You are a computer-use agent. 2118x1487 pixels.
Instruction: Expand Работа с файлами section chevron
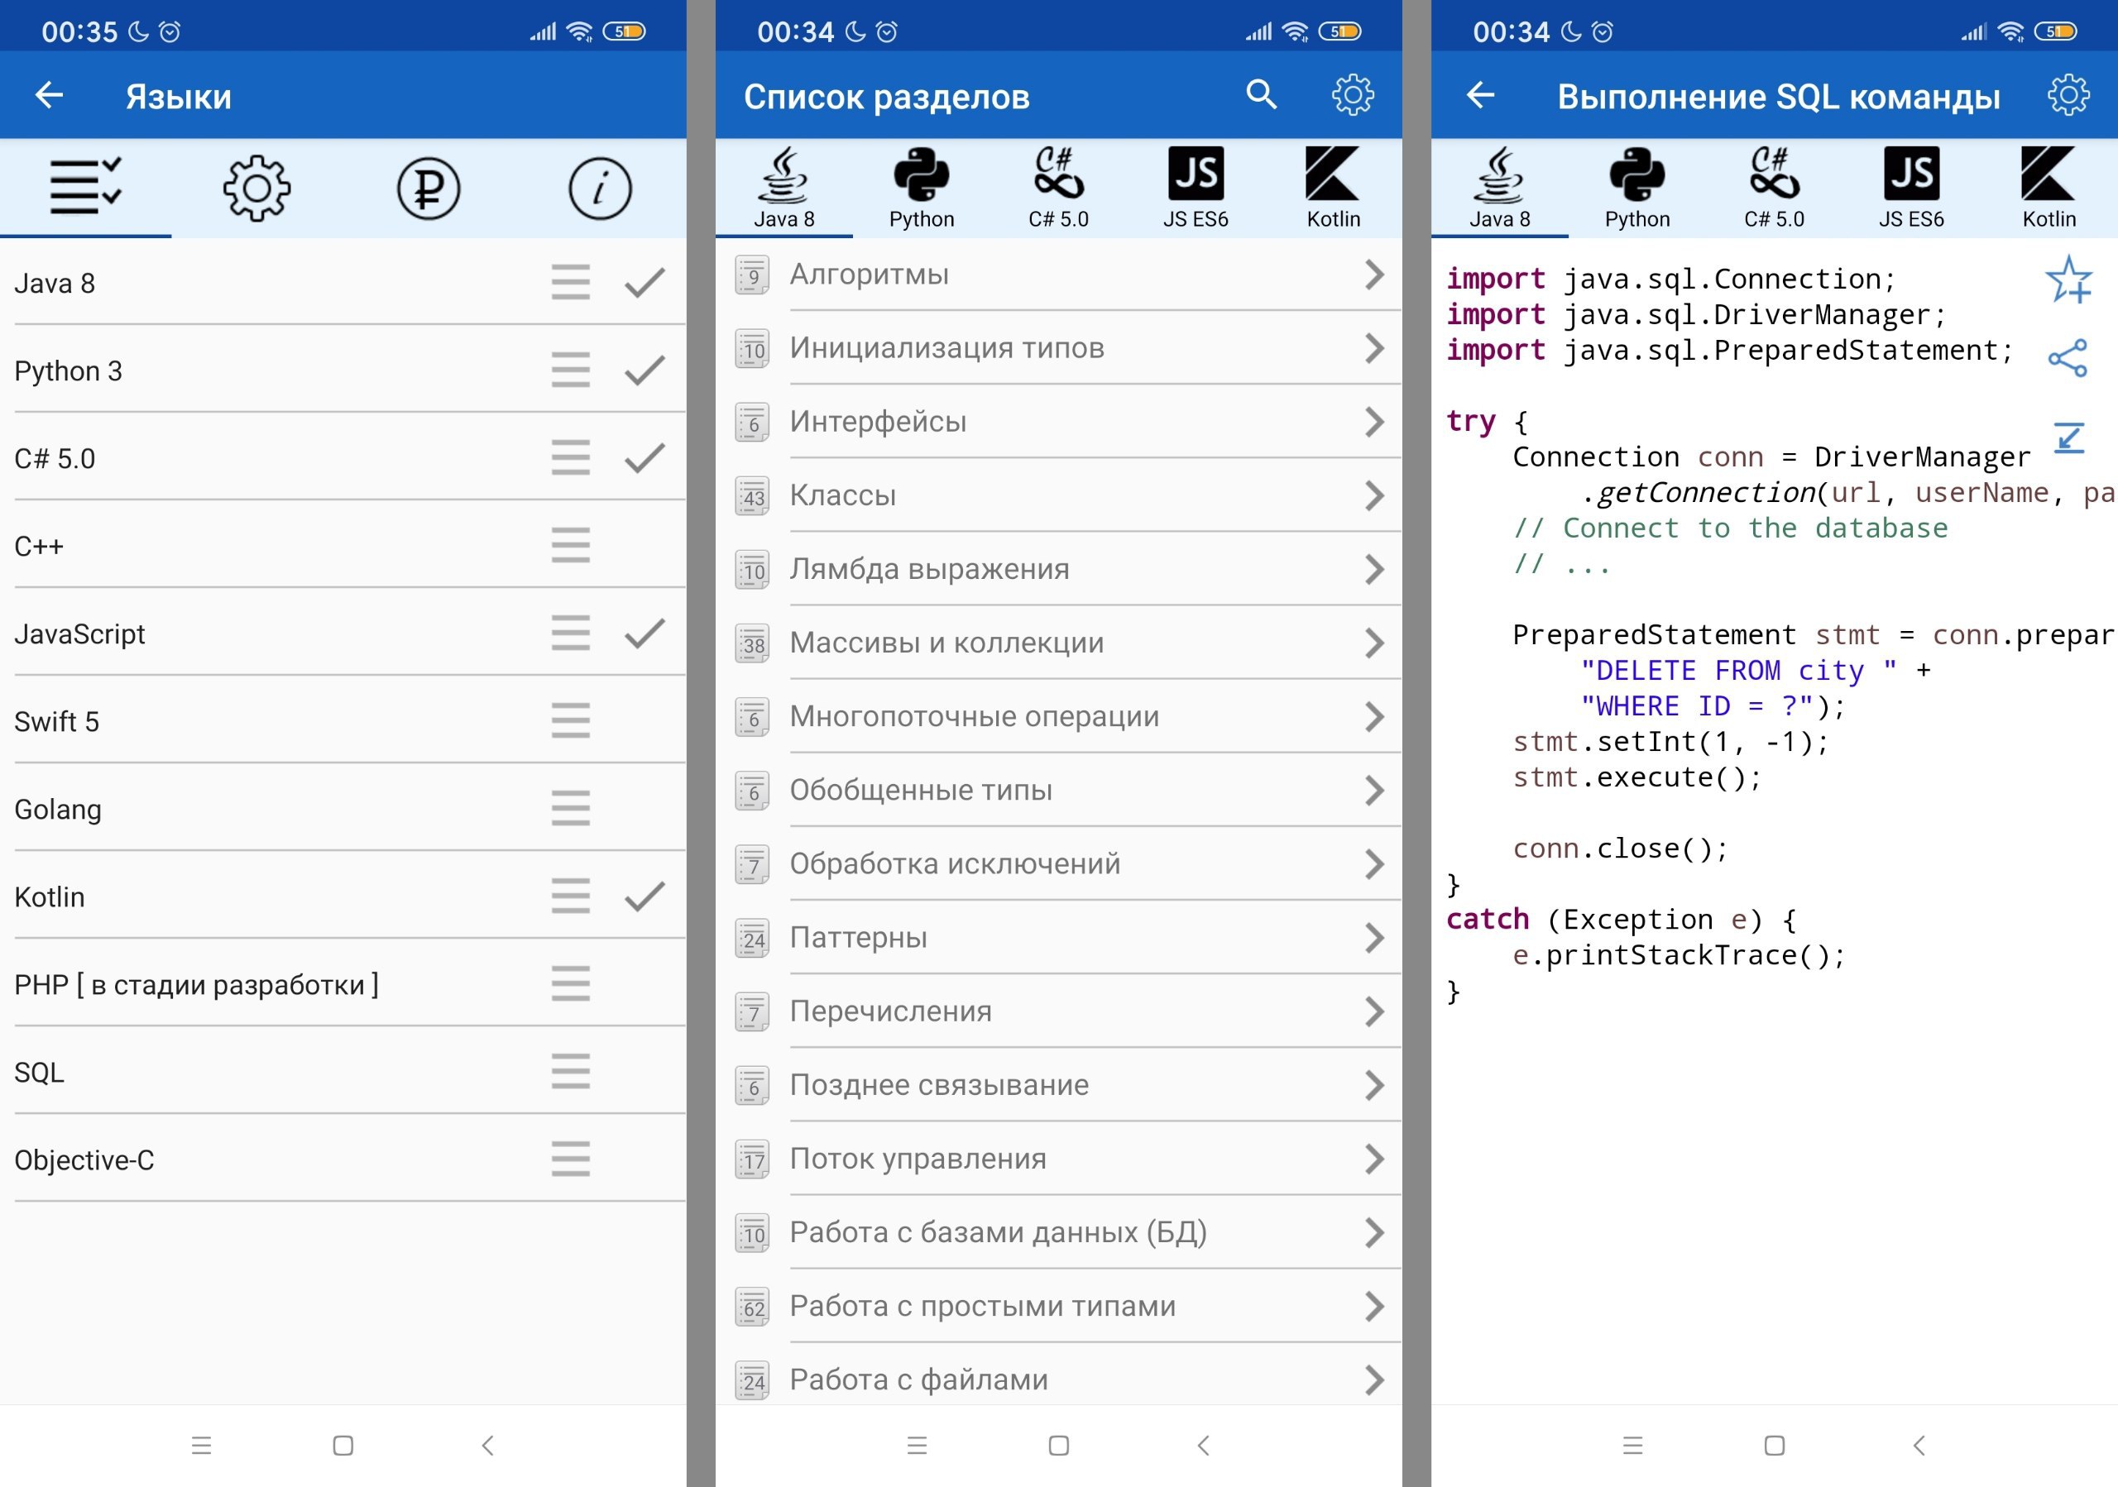[x=1374, y=1379]
